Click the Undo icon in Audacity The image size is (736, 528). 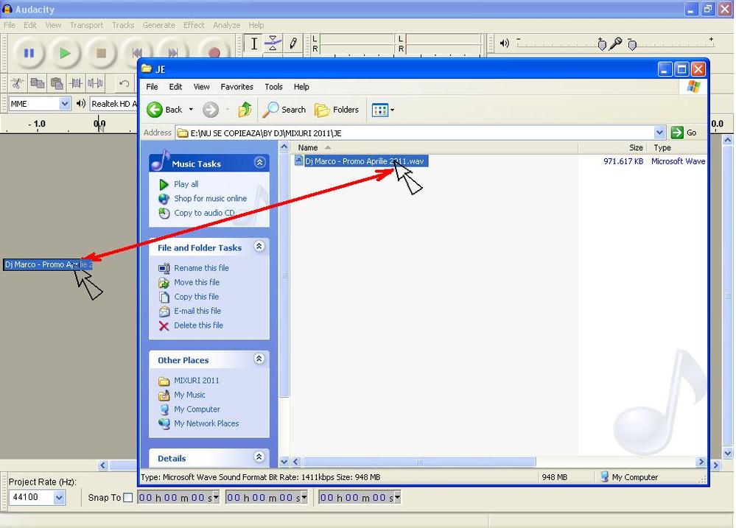[x=124, y=83]
